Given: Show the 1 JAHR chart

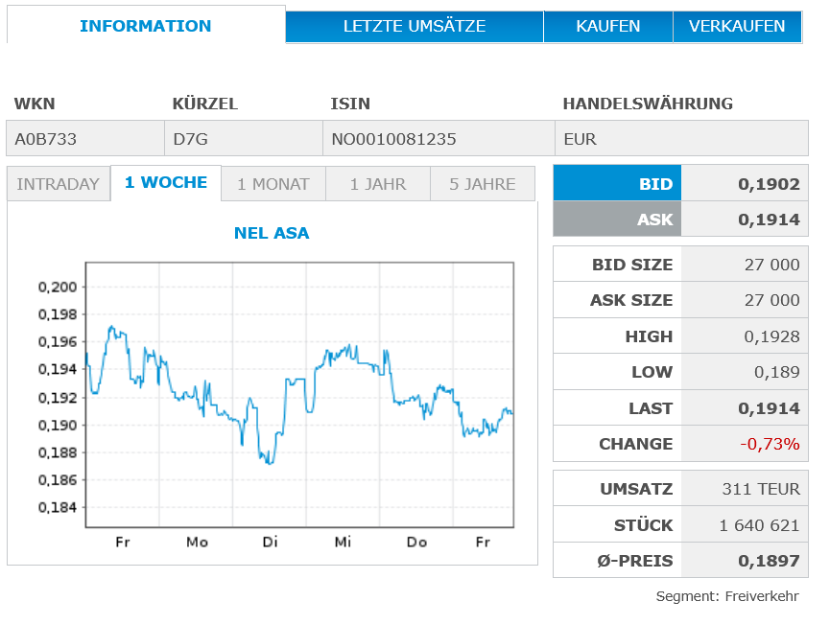Looking at the screenshot, I should (x=378, y=184).
